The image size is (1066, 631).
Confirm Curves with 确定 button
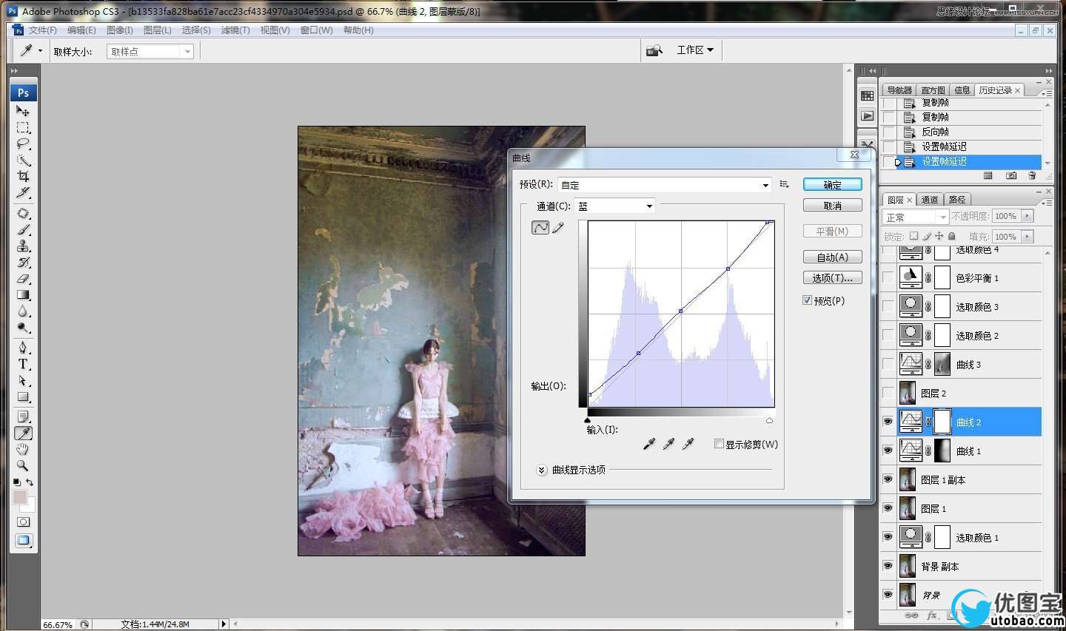(x=832, y=185)
